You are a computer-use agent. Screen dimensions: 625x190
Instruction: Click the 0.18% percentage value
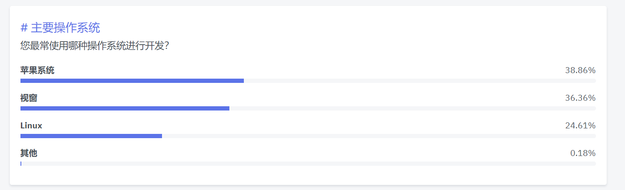(x=583, y=153)
